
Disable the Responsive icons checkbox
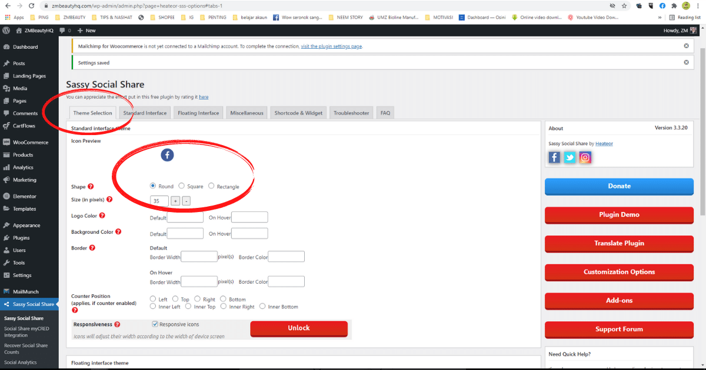(x=155, y=324)
